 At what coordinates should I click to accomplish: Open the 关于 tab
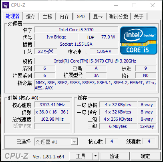[x=139, y=16]
